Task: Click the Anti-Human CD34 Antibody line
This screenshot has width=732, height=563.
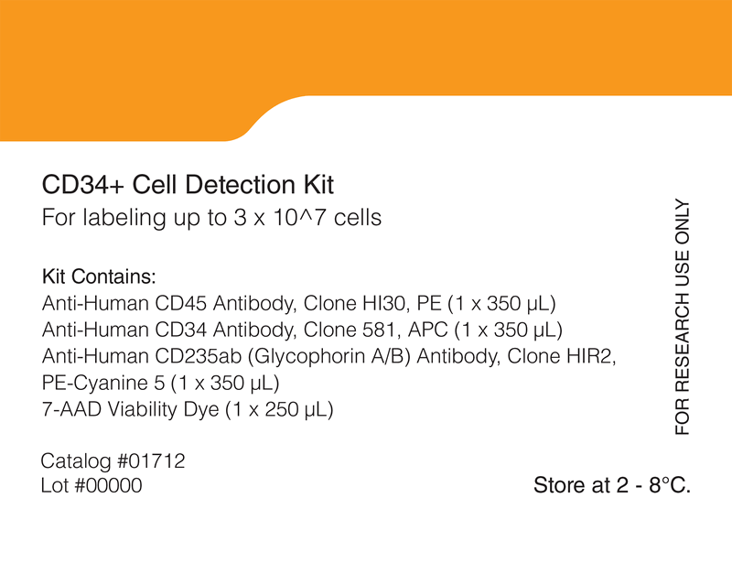Action: click(302, 330)
